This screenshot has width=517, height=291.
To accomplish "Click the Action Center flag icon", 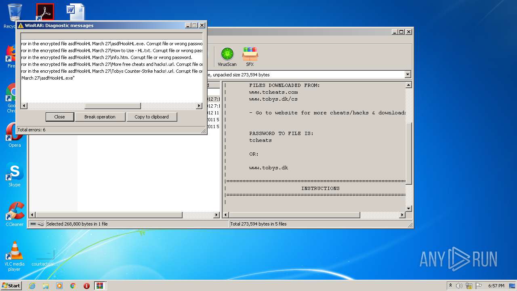I will [479, 286].
